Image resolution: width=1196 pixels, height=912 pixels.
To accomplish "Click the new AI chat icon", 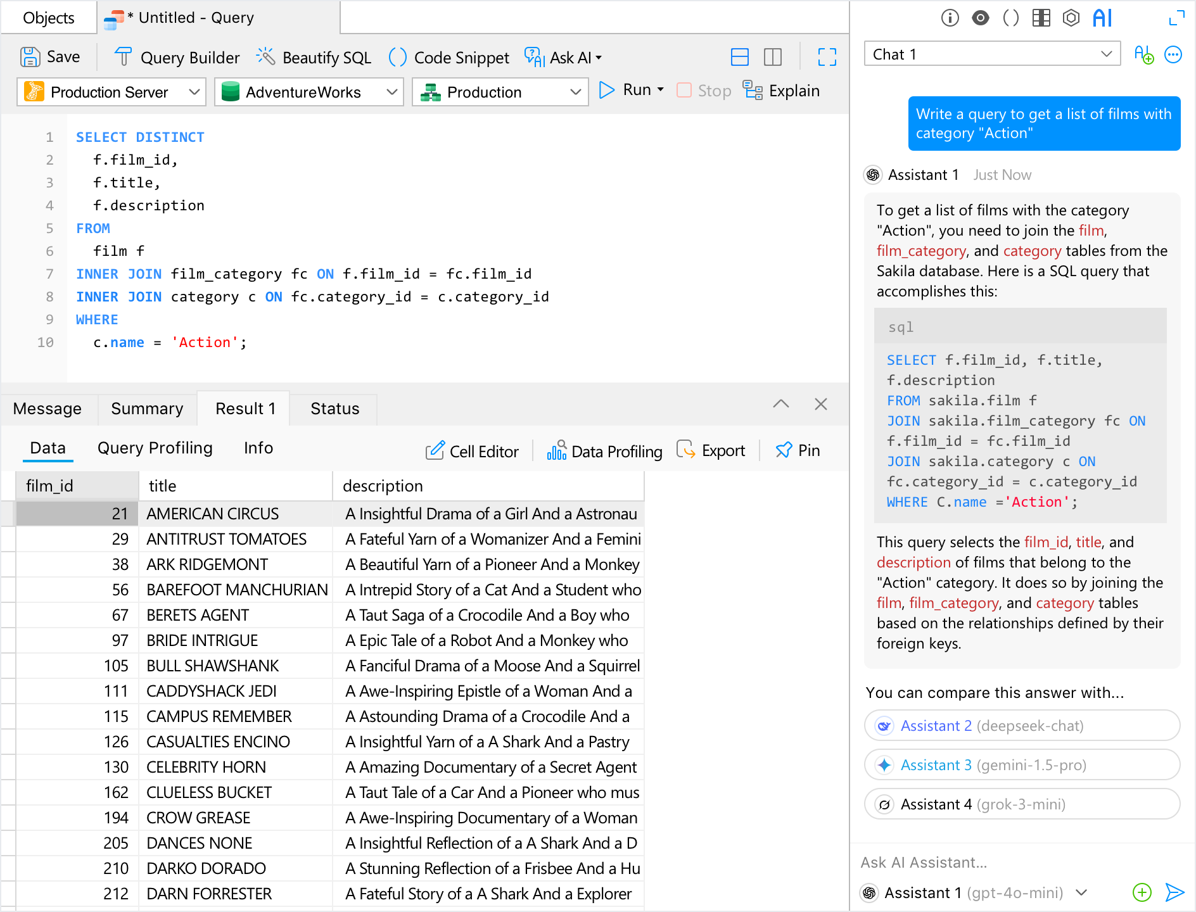I will pos(1144,54).
